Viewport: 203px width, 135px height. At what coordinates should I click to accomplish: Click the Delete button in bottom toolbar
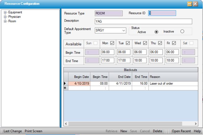pyautogui.click(x=157, y=131)
